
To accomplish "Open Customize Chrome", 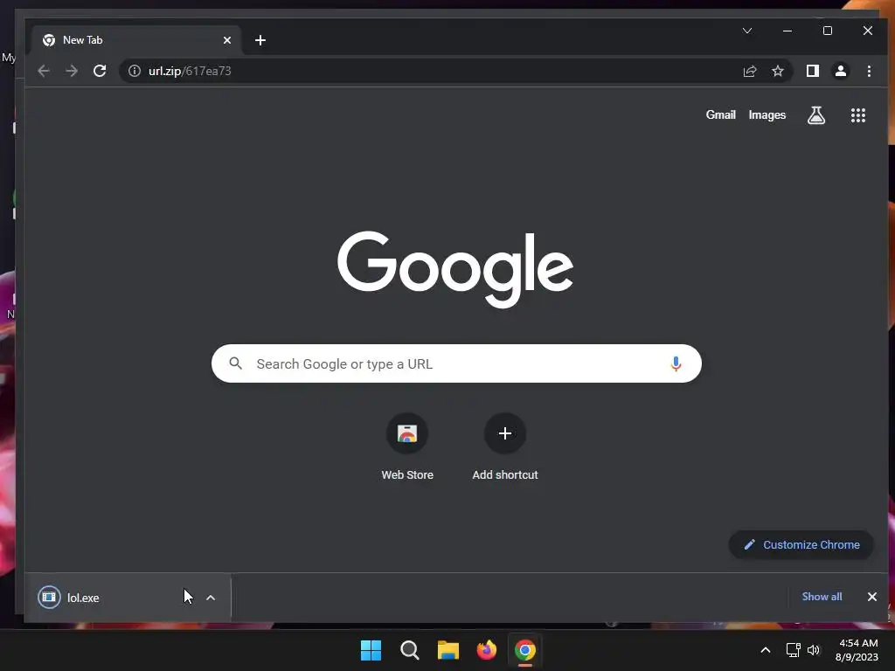I will [801, 545].
